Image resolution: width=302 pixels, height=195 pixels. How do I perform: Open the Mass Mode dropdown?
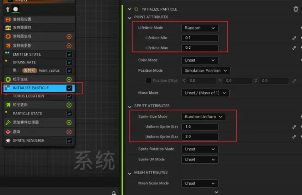click(x=205, y=93)
